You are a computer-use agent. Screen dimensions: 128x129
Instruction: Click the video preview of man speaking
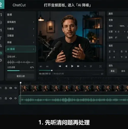coord(71,37)
